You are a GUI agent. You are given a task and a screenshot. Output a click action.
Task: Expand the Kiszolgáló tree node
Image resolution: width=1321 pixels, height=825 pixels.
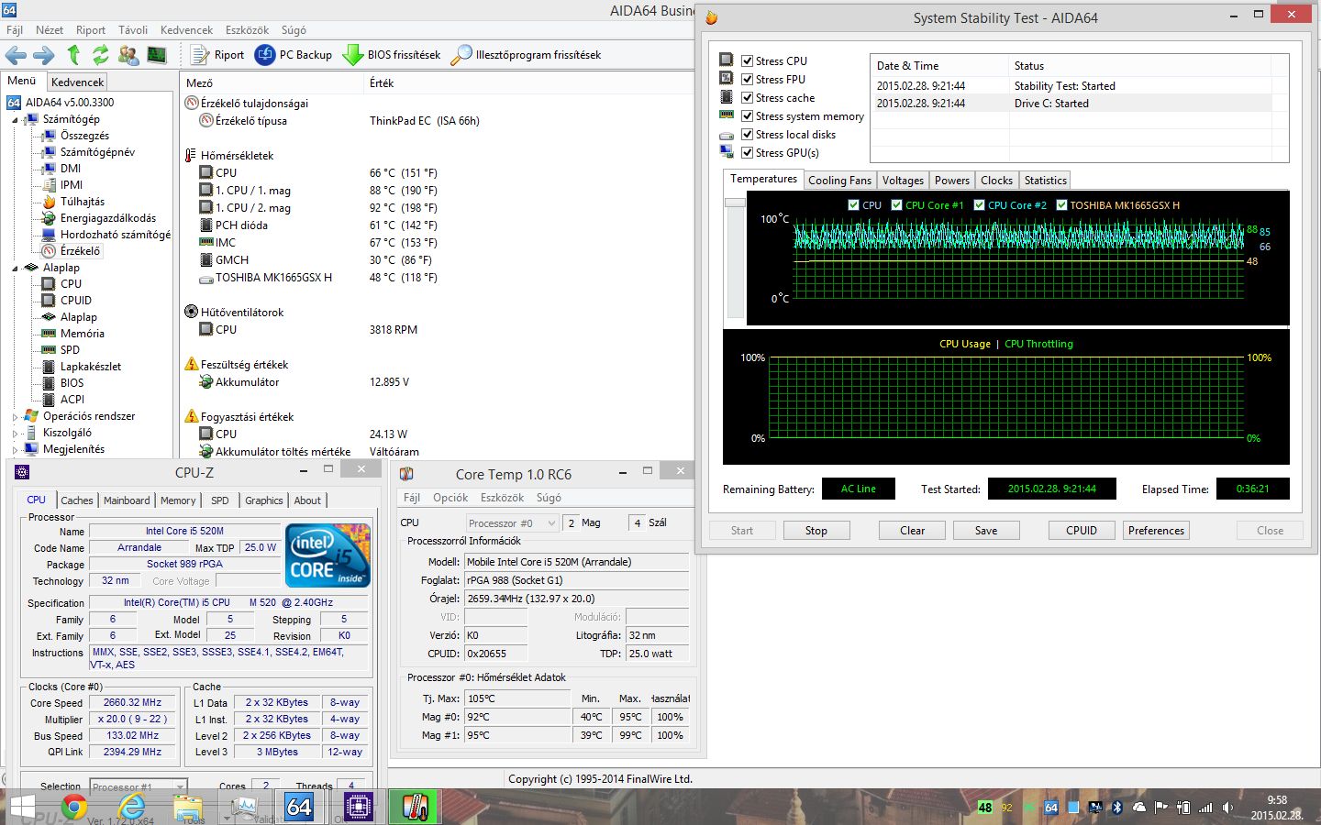15,433
